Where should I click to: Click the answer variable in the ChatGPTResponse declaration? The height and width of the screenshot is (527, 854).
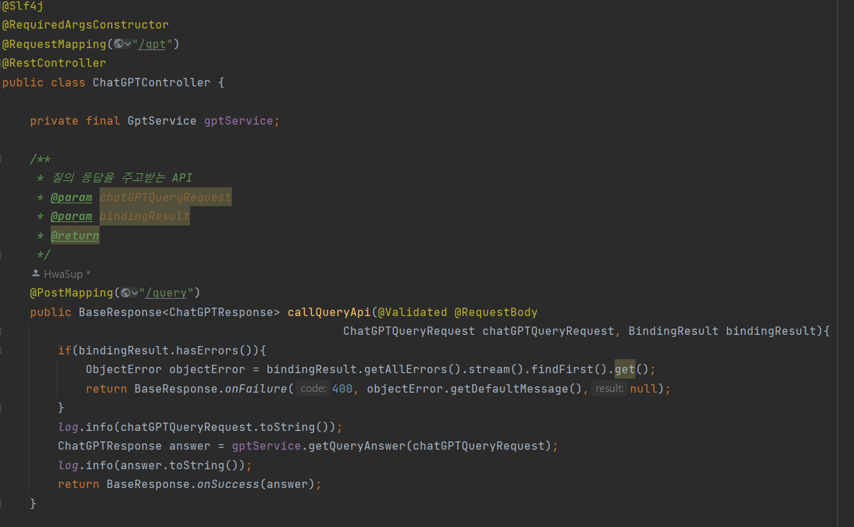(x=190, y=446)
